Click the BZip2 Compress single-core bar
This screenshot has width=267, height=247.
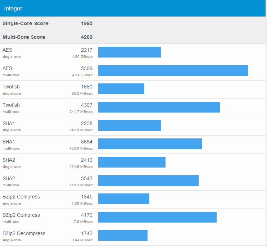(123, 199)
